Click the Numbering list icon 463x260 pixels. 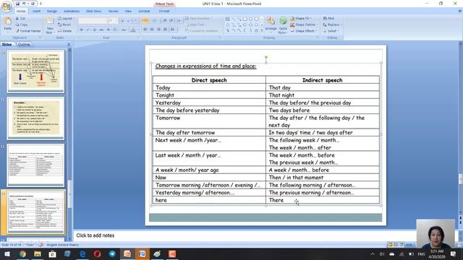(154, 21)
